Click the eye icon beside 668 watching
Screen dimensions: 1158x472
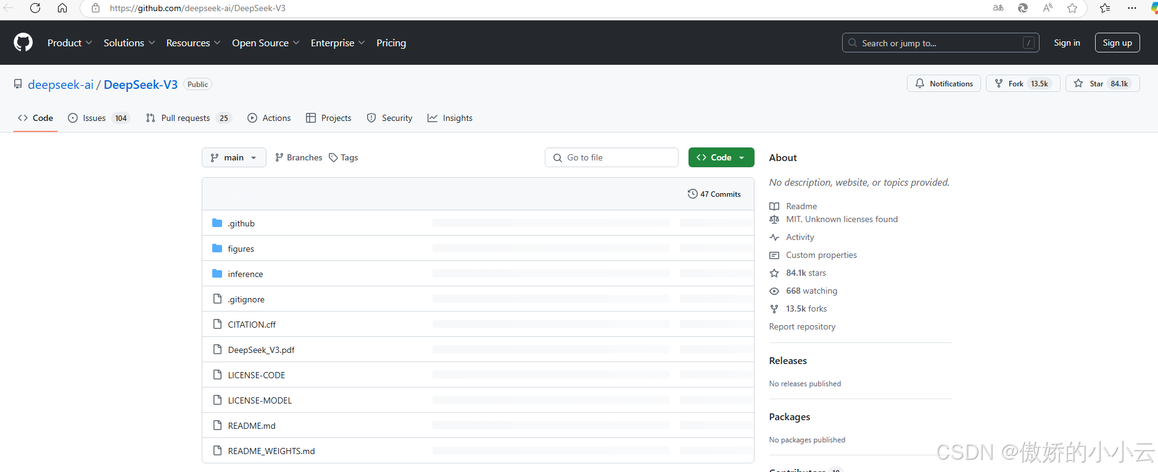pos(774,291)
